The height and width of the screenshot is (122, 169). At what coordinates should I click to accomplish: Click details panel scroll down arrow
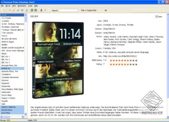[168, 117]
